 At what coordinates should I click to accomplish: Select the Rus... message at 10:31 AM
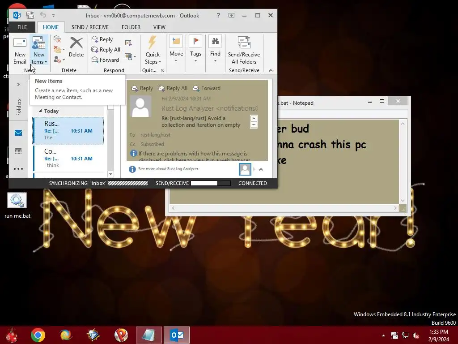68,130
